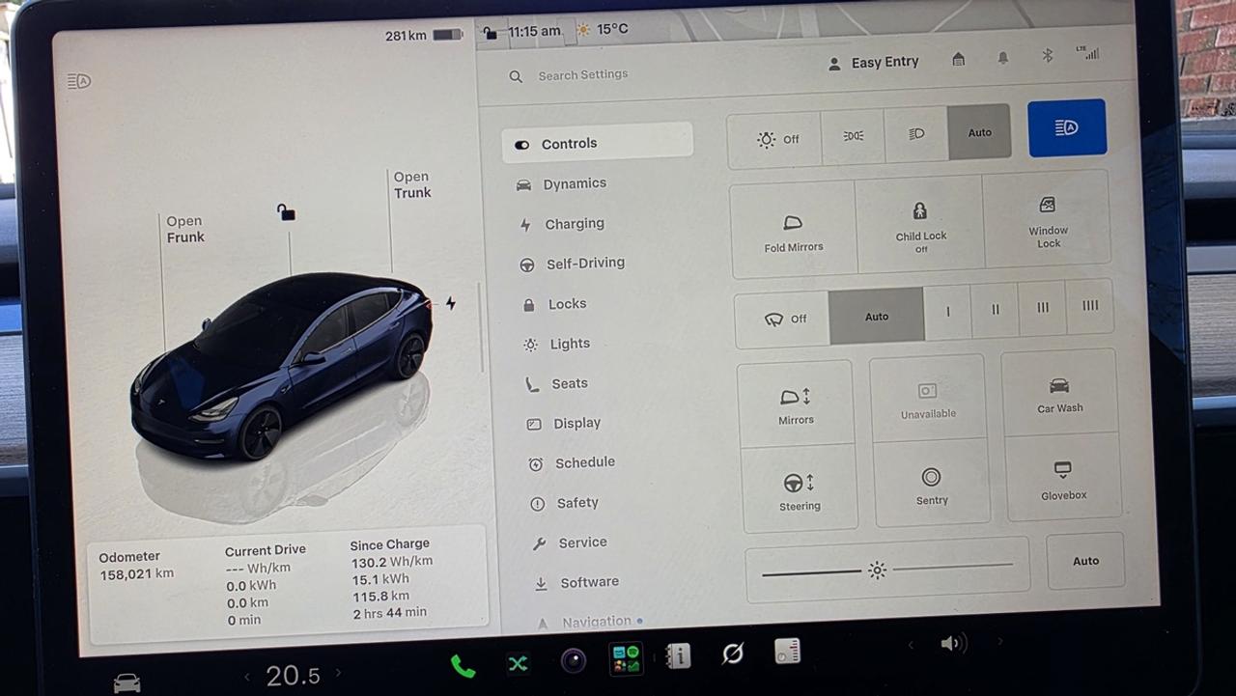Tap the green phone icon in bottom bar
The image size is (1236, 696).
[463, 666]
